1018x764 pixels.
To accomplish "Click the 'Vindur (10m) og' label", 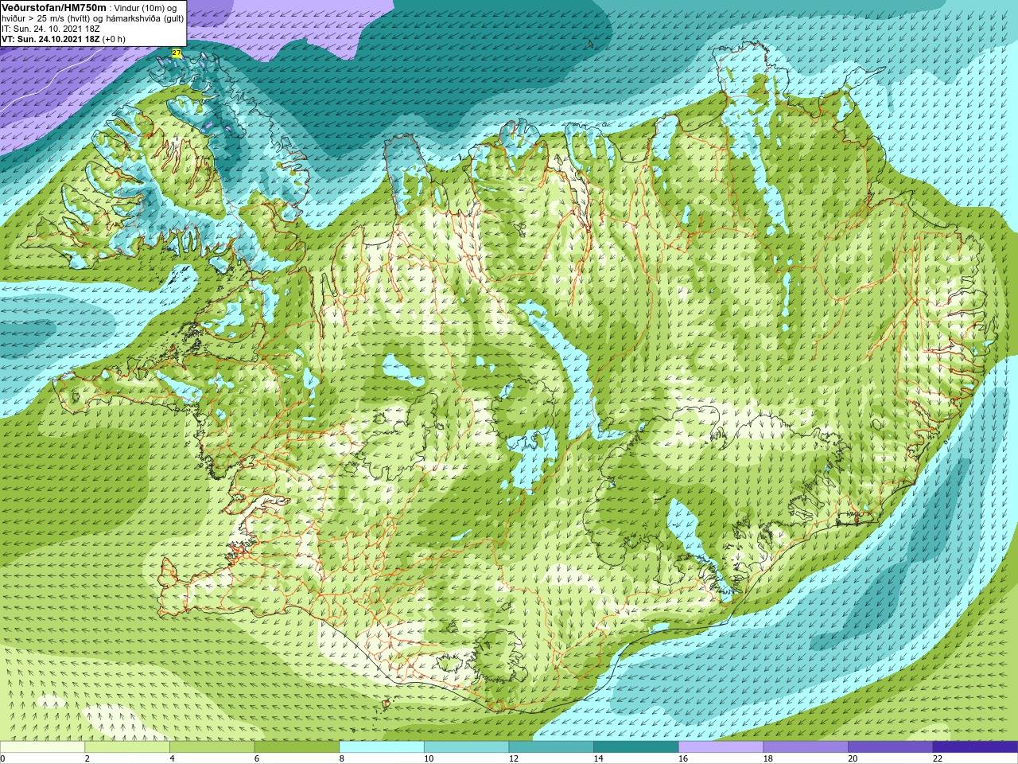I will pos(146,8).
